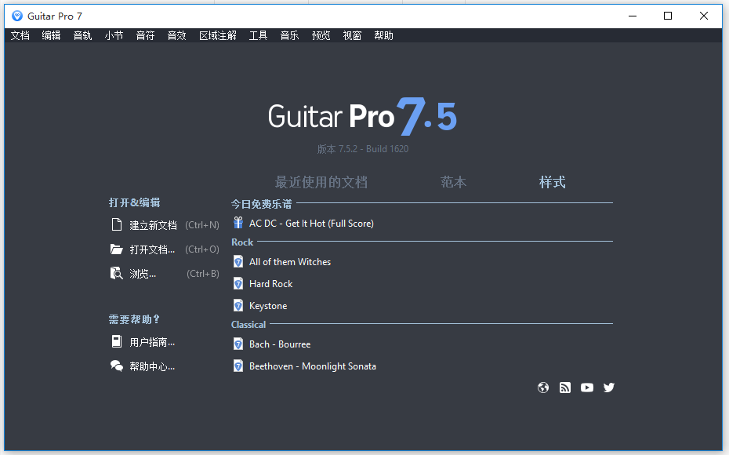Open "All of them Witches" score

coord(289,261)
